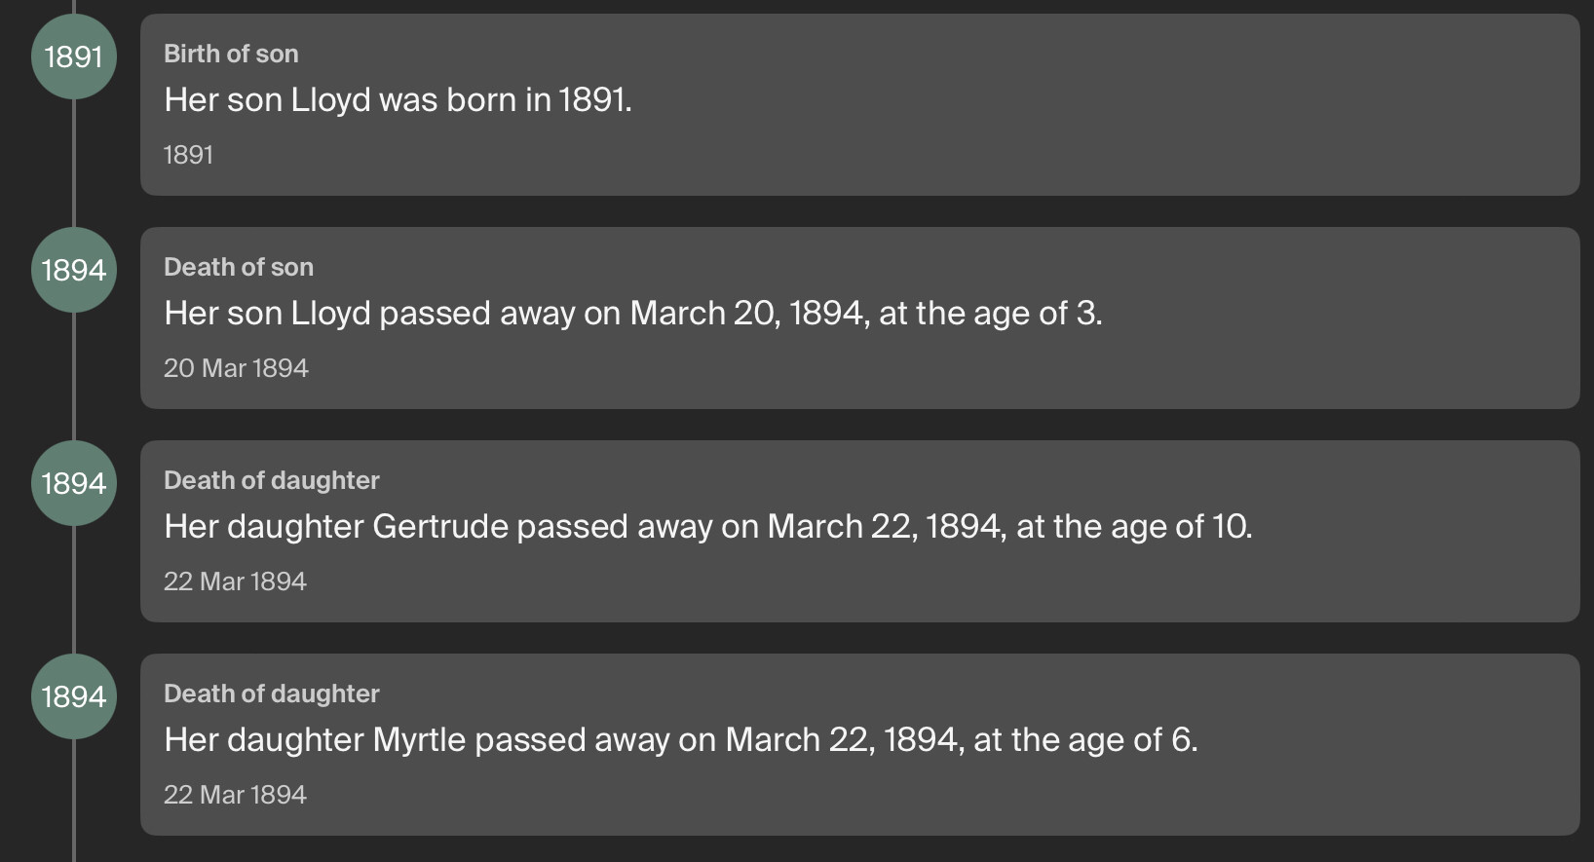Viewport: 1594px width, 862px height.
Task: Select the 1894 marker beside Myrtle's death
Action: 74,696
